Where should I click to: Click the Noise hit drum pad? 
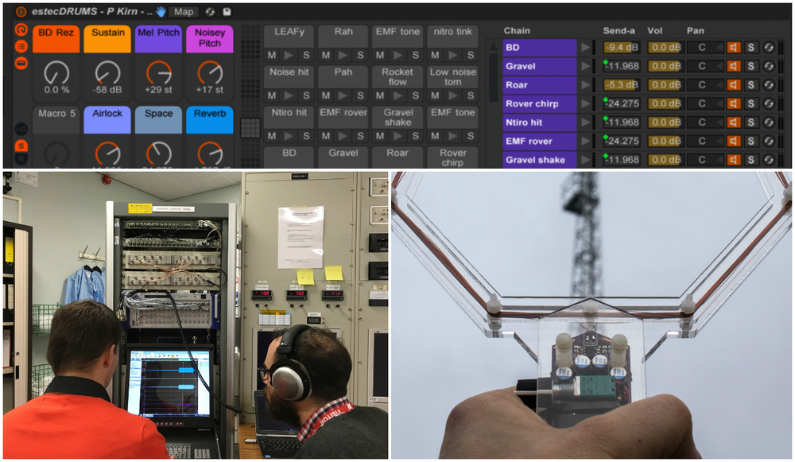(x=289, y=72)
